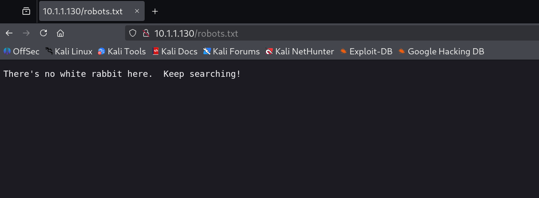This screenshot has height=198, width=539.
Task: Select the 10.1.1.130/robots.txt tab
Action: click(84, 11)
